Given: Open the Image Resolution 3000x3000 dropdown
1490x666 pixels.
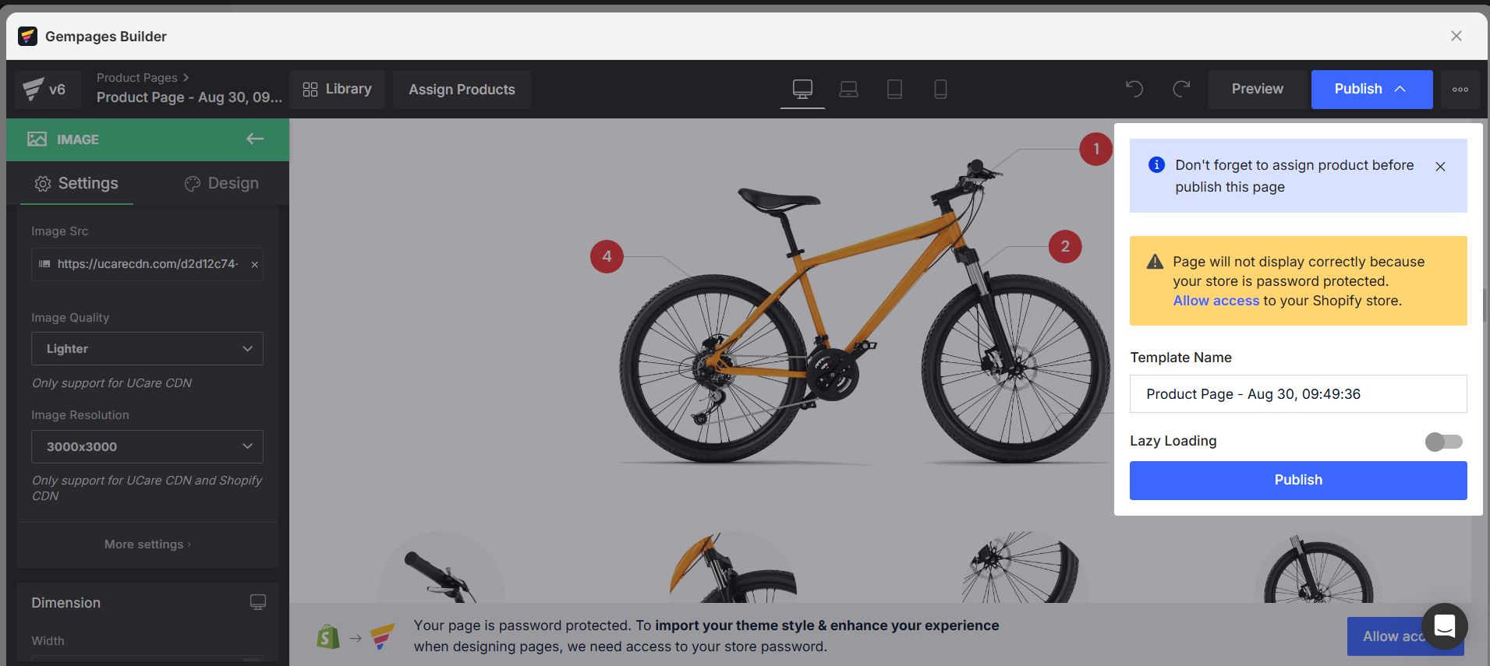Looking at the screenshot, I should coord(147,446).
